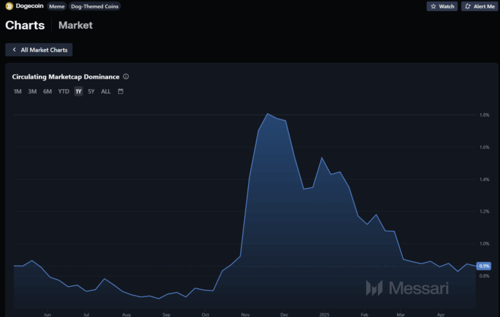Select the 6M time range
The image size is (500, 317).
click(47, 92)
